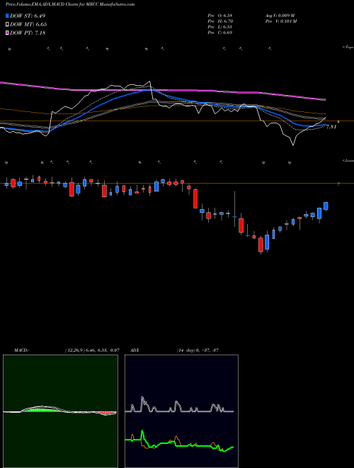
Task: Click the 'Pre H: 6.70' high value
Action: (x=220, y=21)
